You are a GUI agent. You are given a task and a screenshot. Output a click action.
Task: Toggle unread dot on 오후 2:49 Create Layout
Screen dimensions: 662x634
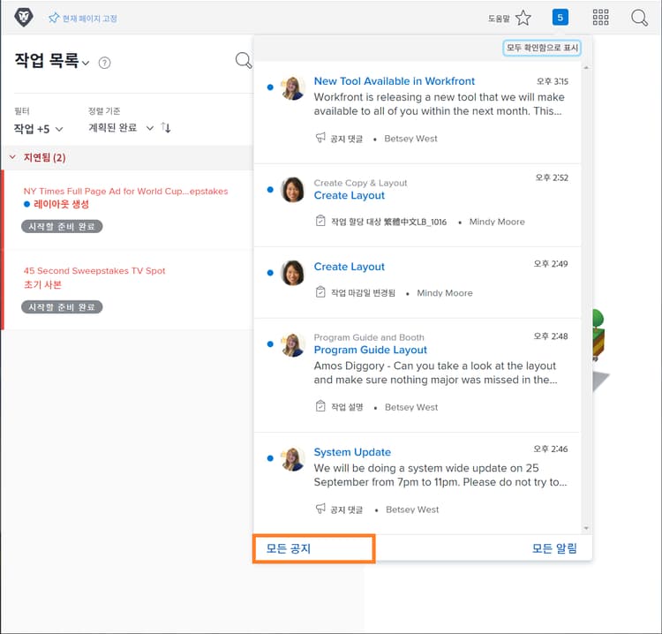270,273
